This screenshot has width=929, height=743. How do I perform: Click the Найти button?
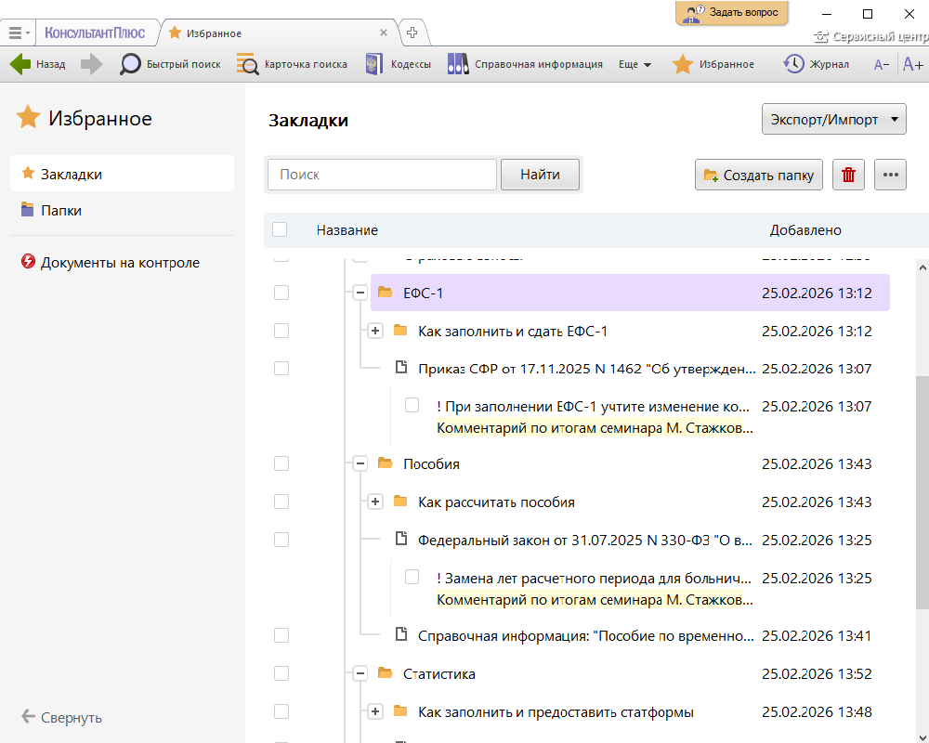tap(540, 175)
